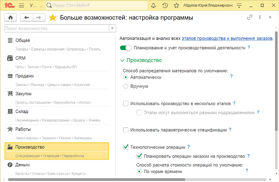Toggle yellow favorite star for this page
The image size is (279, 182).
click(53, 18)
